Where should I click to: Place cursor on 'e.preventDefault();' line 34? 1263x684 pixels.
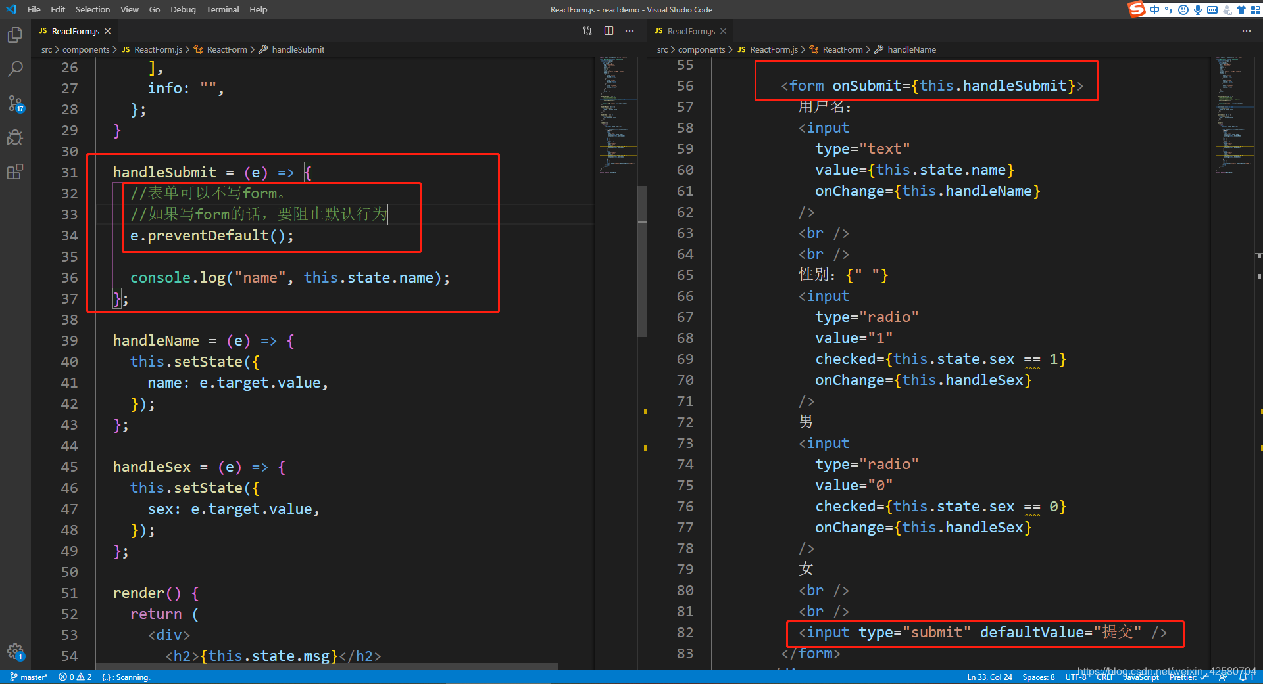(x=212, y=235)
